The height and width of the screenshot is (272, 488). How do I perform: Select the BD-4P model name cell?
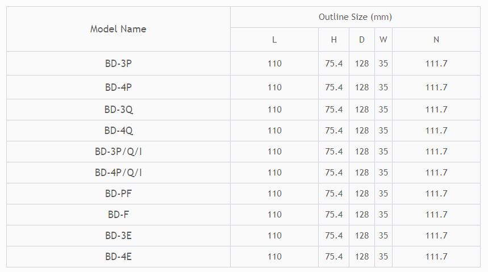point(118,87)
